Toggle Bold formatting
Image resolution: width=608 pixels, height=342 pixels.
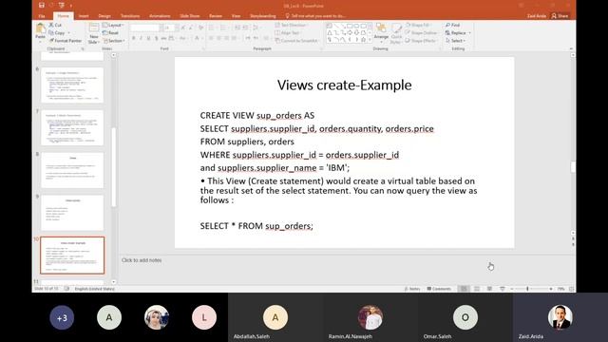pos(133,38)
